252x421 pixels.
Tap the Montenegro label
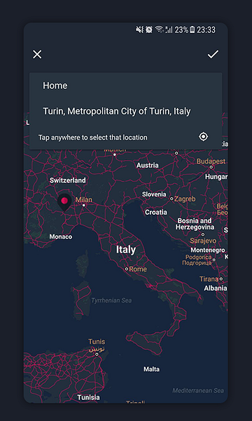tap(208, 250)
